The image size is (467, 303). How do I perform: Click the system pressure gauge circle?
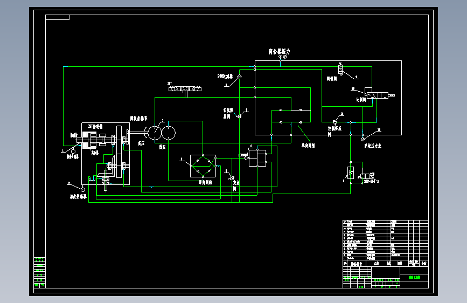coord(363,139)
